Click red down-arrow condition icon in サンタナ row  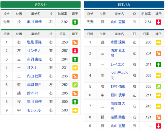coord(75,51)
